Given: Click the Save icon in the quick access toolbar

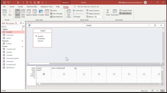Looking at the screenshot, I should click(4, 2).
